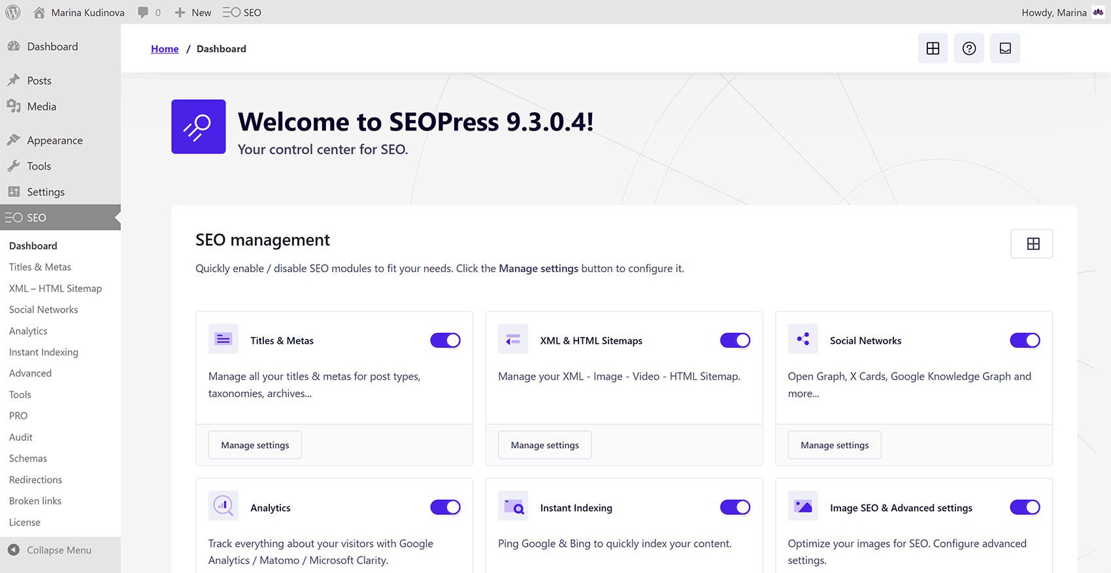Open Social Networks submenu item
Screen dimensions: 1111x573
coord(43,309)
